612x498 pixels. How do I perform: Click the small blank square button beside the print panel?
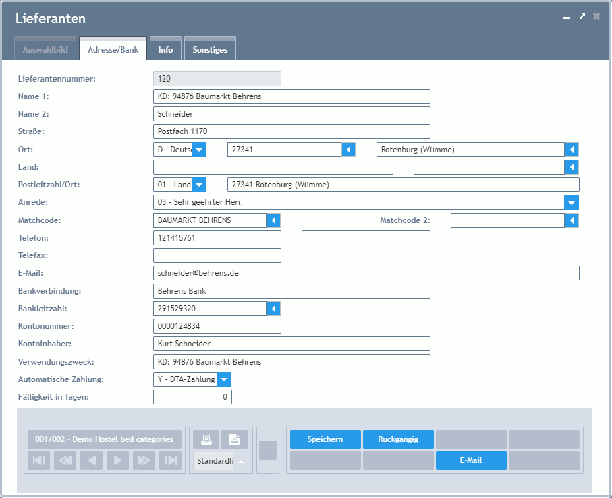[x=268, y=450]
